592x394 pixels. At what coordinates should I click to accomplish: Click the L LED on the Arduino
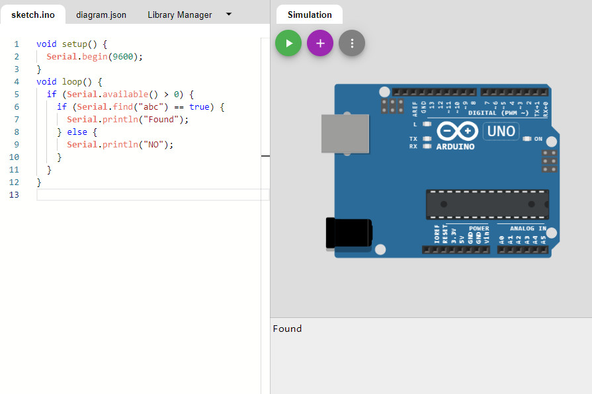(x=427, y=124)
